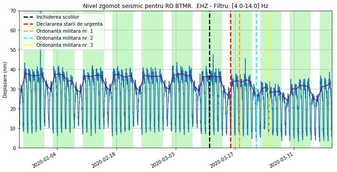The width and height of the screenshot is (337, 172).
Task: Click the y-axis tick value 0
Action: pyautogui.click(x=15, y=148)
